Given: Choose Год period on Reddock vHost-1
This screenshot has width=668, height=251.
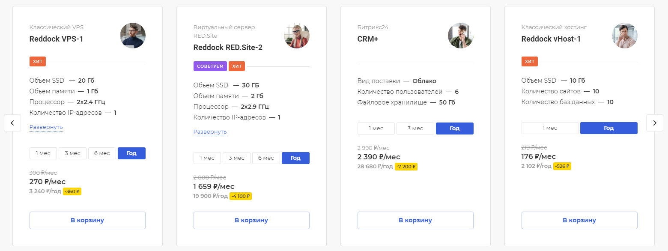Looking at the screenshot, I should pos(609,128).
